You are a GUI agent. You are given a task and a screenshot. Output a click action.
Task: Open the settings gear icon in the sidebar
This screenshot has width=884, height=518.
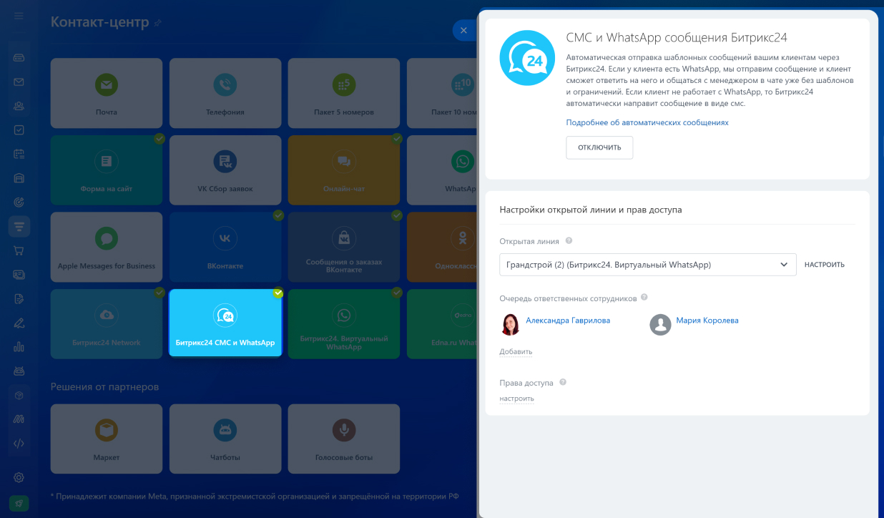[x=19, y=477]
